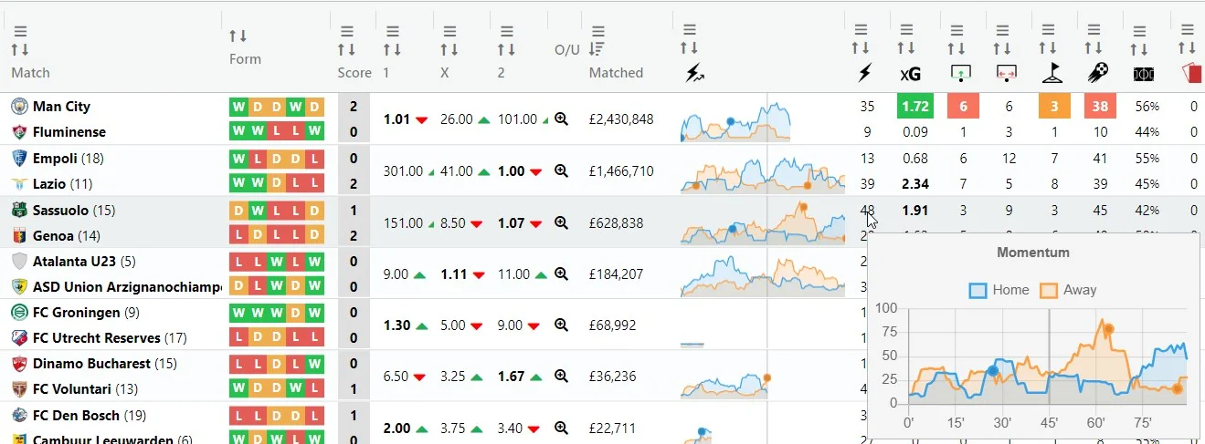Click the xG column header icon

(x=909, y=74)
